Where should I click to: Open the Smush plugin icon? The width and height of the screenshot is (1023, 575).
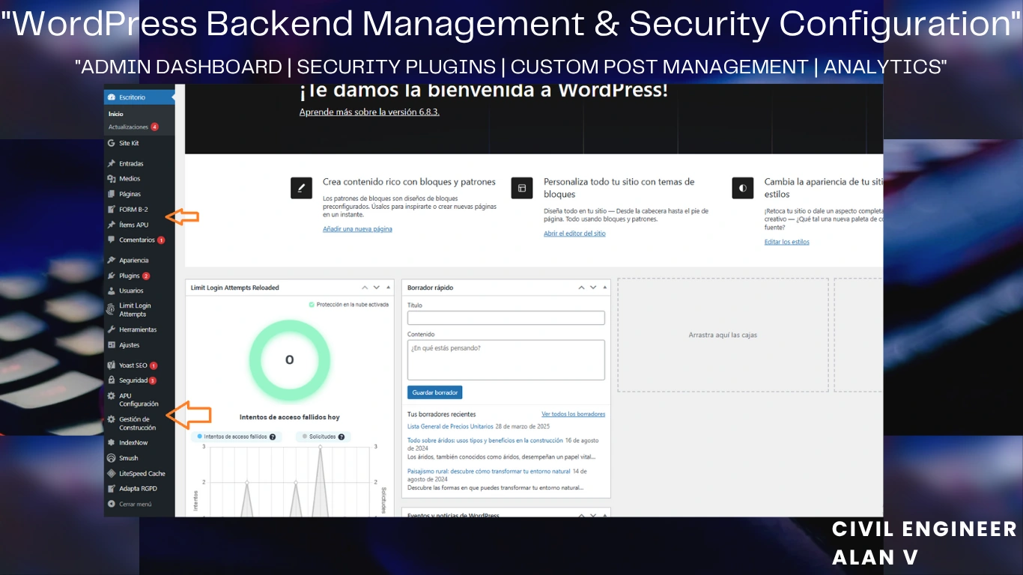pyautogui.click(x=112, y=458)
